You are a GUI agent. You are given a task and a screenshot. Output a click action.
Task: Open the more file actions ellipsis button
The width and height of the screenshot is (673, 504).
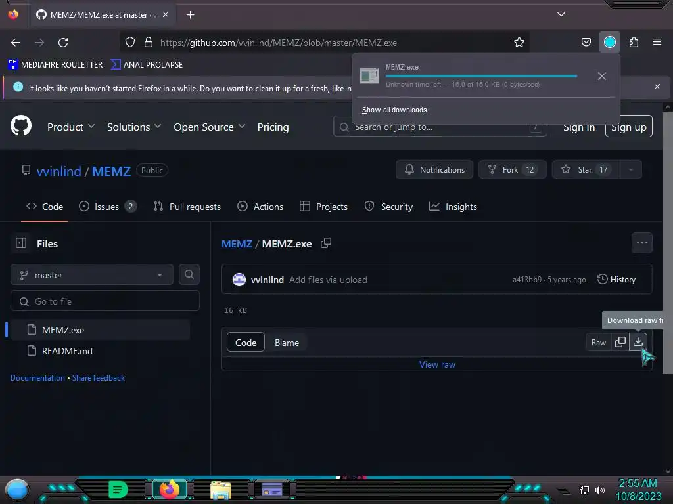point(641,243)
